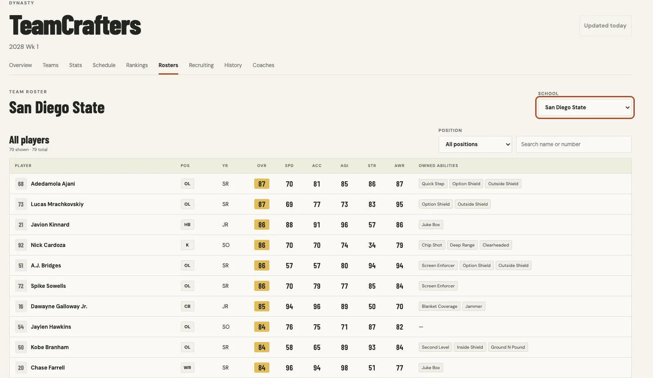
Task: Switch to the Teams tab
Action: pyautogui.click(x=51, y=65)
